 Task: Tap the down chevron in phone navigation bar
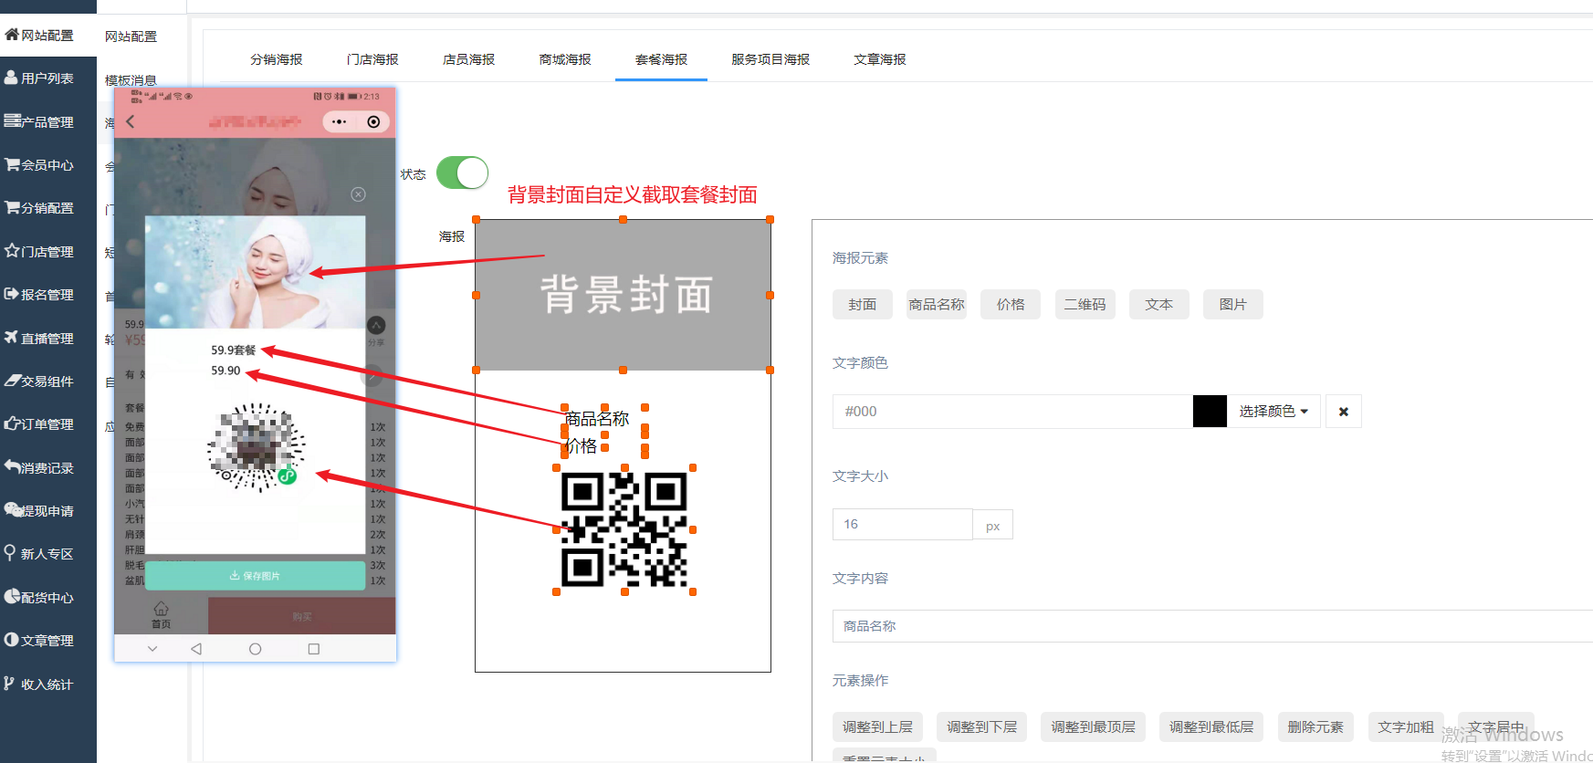click(x=152, y=649)
